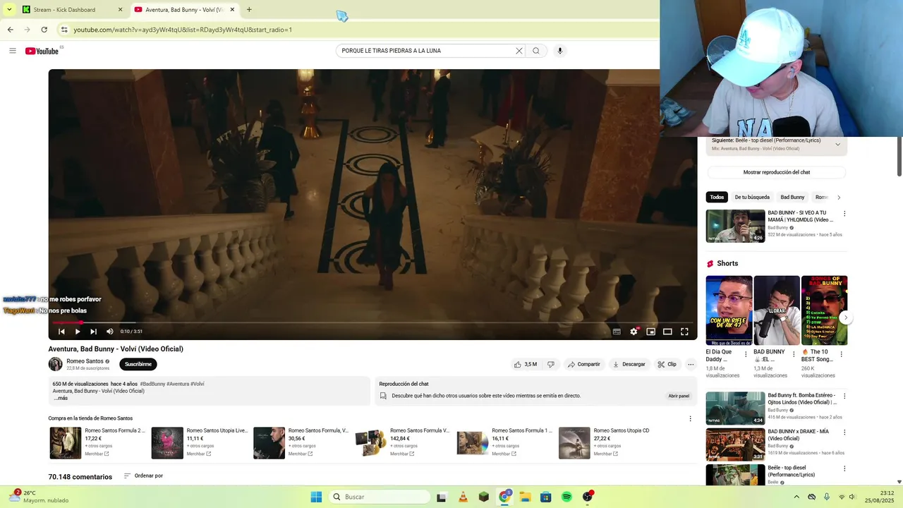Click the #BadBunny hashtag link
Viewport: 903px width, 508px height.
(152, 384)
